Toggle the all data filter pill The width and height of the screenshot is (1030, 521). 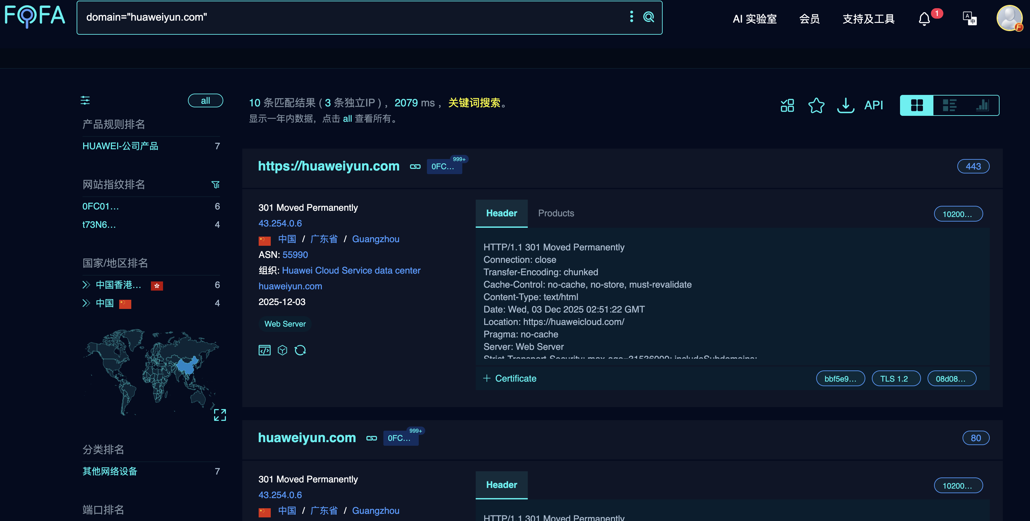[x=205, y=101]
